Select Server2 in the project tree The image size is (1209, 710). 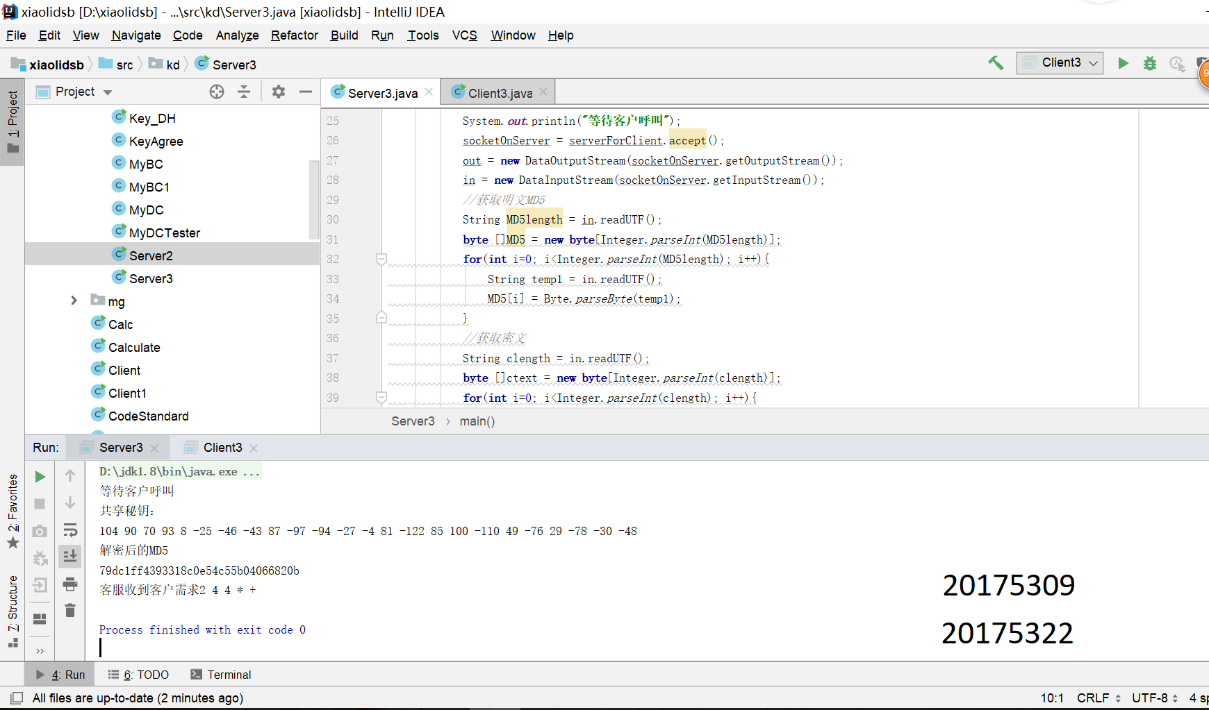(151, 255)
